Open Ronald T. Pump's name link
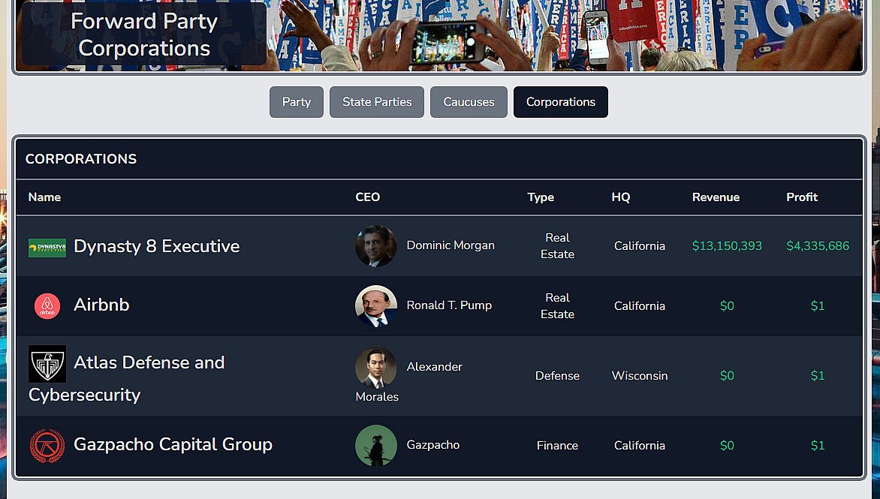Screen dimensions: 880x499 449,305
